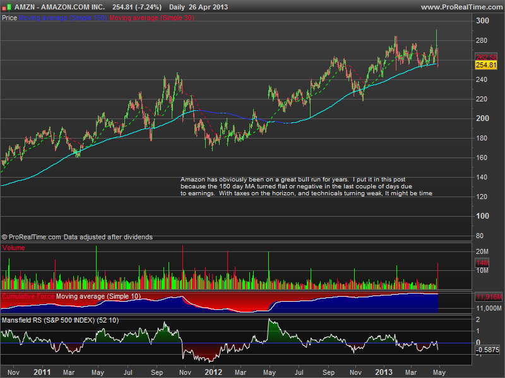Select the Volume panel label
This screenshot has width=505, height=378.
14,249
